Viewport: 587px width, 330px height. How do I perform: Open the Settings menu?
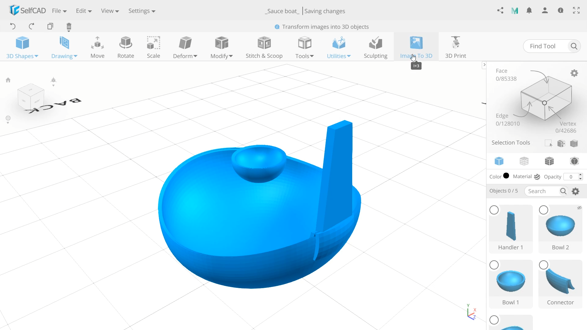142,11
